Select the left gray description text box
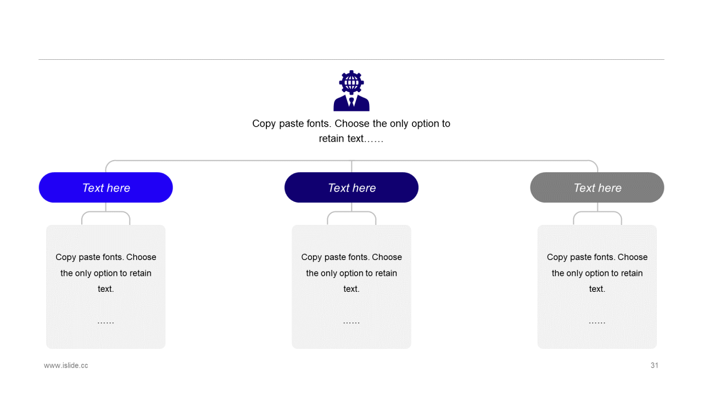 point(106,287)
